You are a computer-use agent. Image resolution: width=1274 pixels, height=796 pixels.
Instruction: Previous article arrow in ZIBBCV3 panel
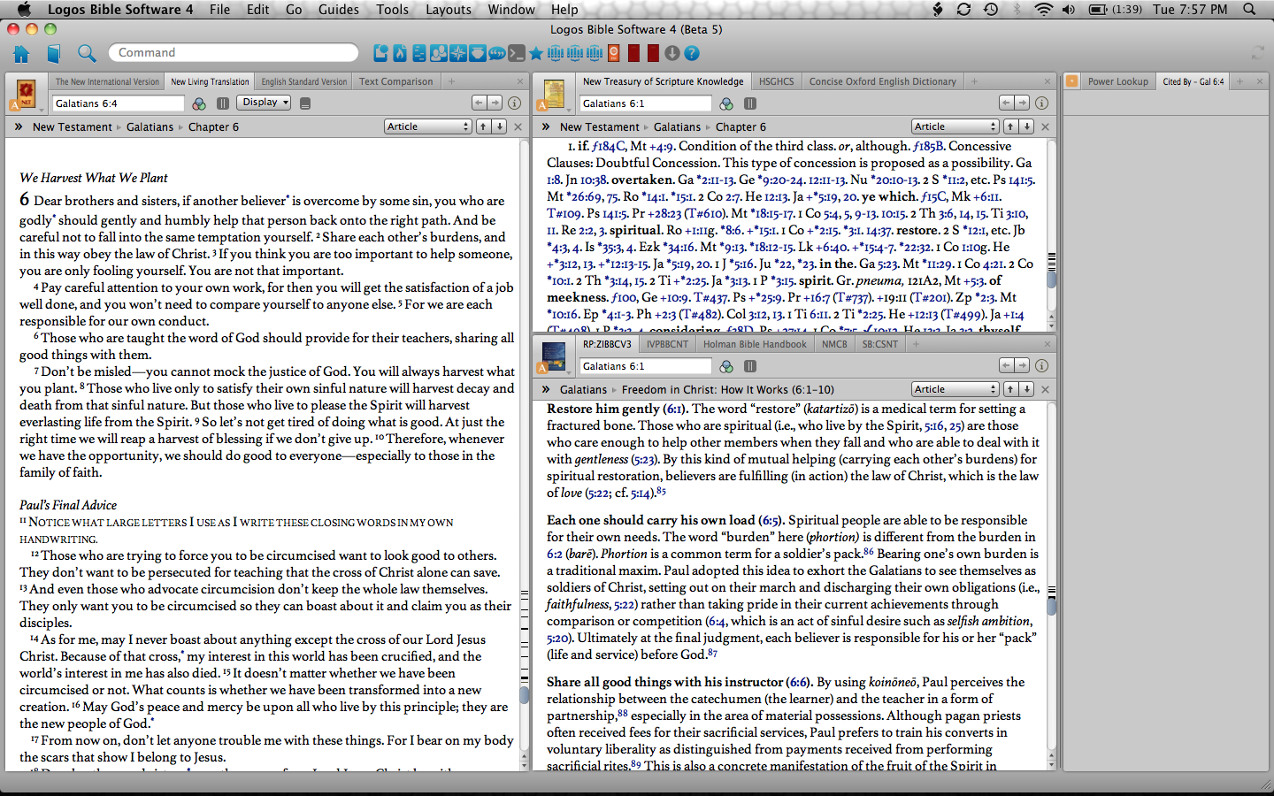[x=1010, y=389]
